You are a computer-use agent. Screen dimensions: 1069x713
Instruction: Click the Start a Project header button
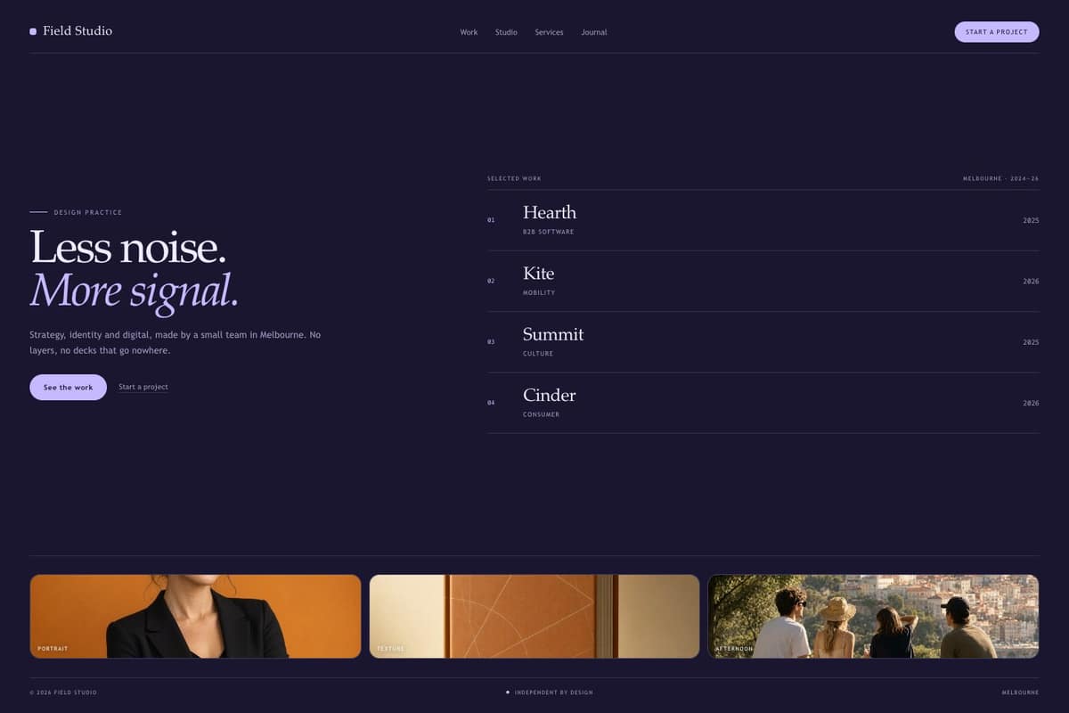point(997,32)
